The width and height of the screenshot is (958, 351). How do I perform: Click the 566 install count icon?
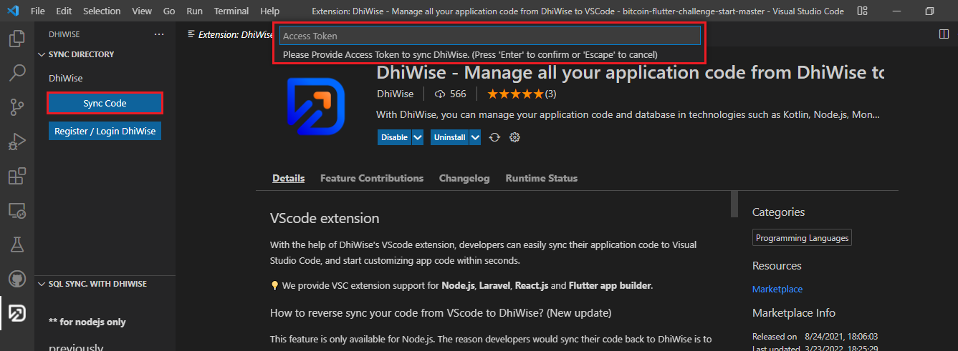pyautogui.click(x=441, y=94)
